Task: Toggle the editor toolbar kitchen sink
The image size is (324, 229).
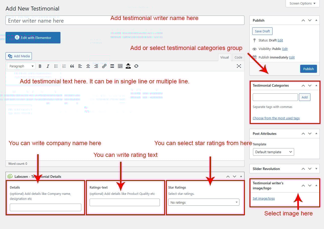Action: pyautogui.click(x=120, y=66)
